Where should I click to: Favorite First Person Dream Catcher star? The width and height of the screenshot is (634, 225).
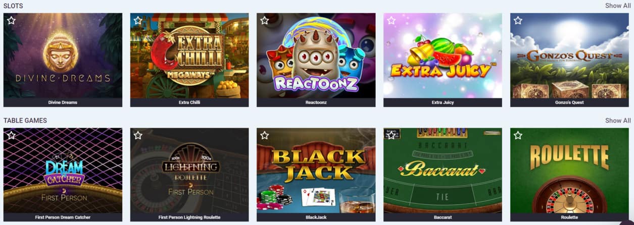click(x=11, y=135)
